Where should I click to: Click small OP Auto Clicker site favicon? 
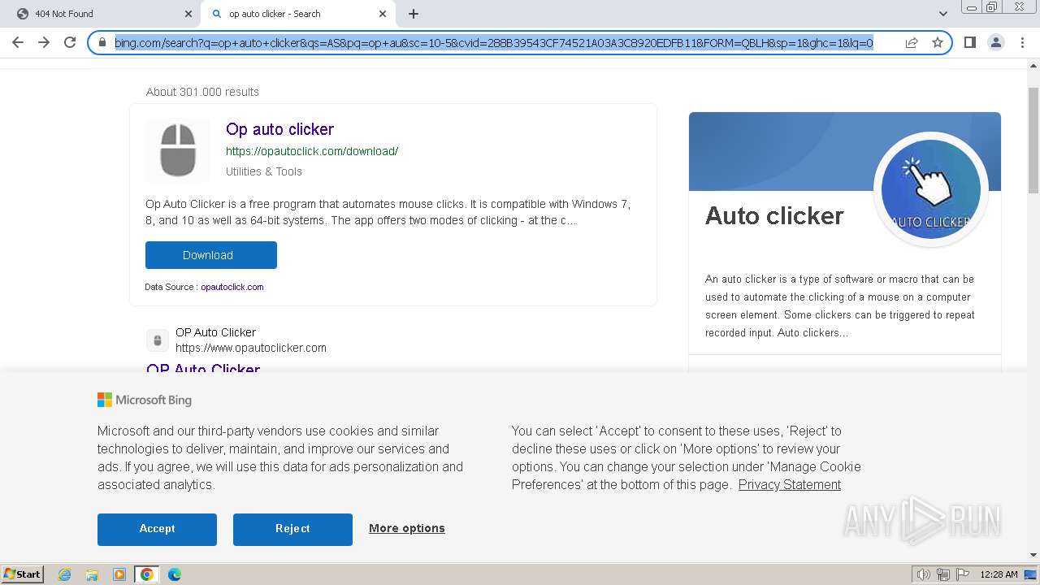click(158, 340)
